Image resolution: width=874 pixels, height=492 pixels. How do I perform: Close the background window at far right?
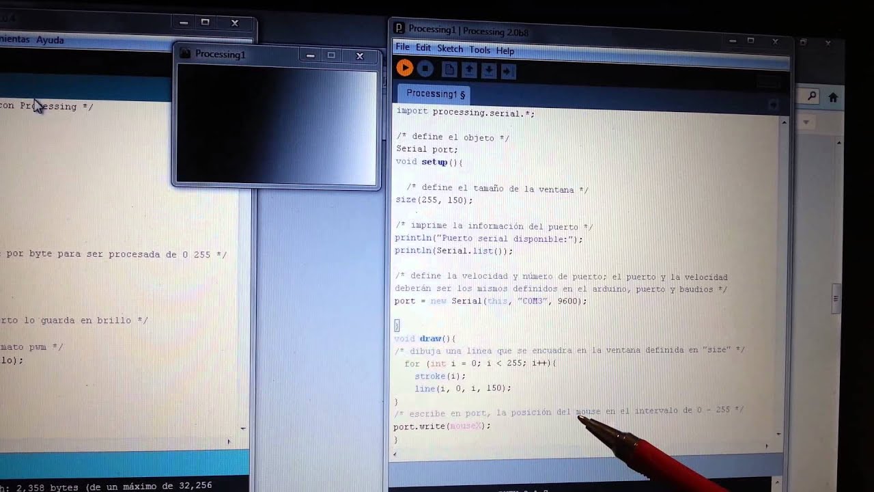pos(828,43)
